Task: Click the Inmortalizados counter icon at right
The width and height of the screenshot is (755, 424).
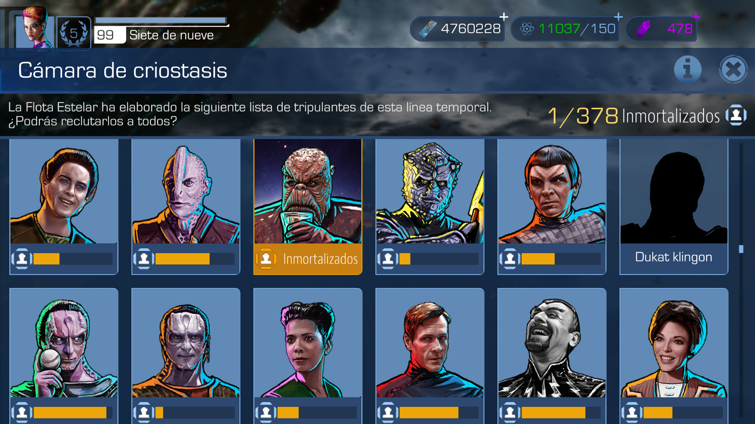Action: tap(736, 115)
